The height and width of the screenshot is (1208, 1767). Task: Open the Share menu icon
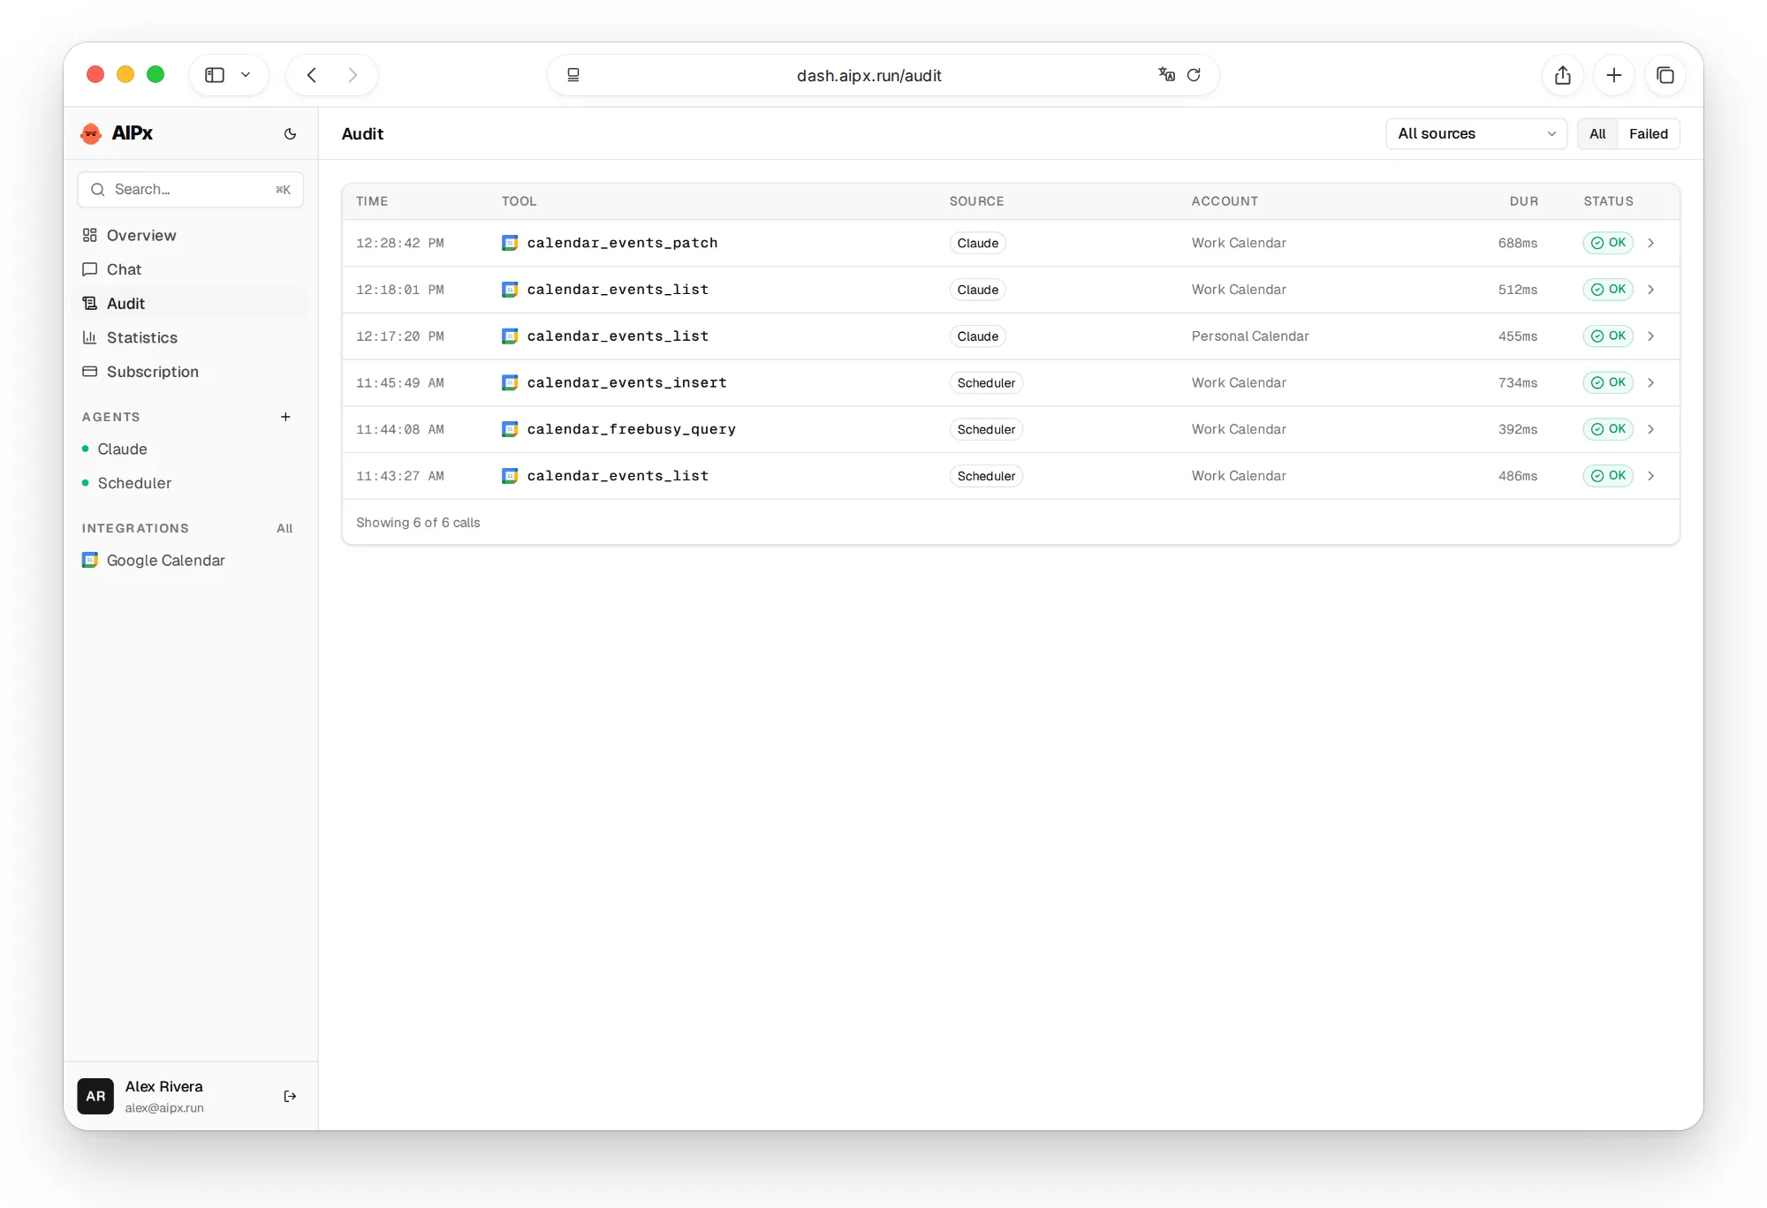pyautogui.click(x=1563, y=75)
